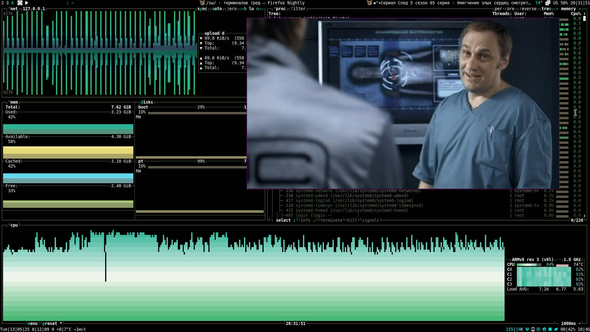This screenshot has height=332, width=590.
Task: Click the Cpu% column header
Action: coord(576,14)
